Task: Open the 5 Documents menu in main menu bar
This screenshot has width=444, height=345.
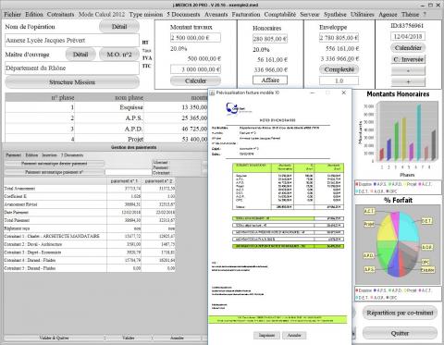Action: click(183, 15)
